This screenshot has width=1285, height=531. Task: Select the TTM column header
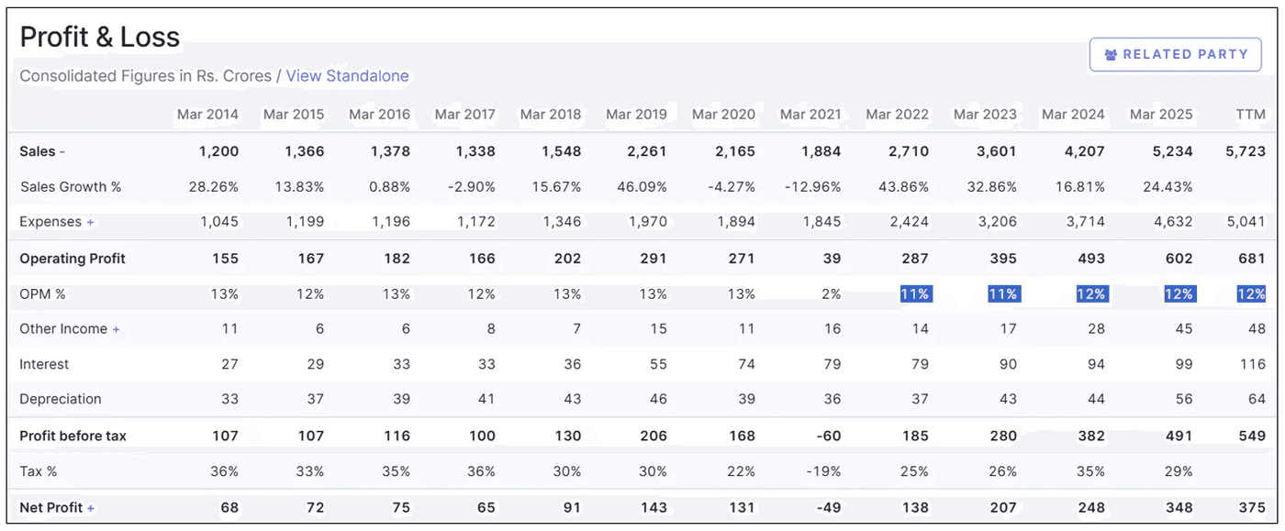[x=1250, y=115]
